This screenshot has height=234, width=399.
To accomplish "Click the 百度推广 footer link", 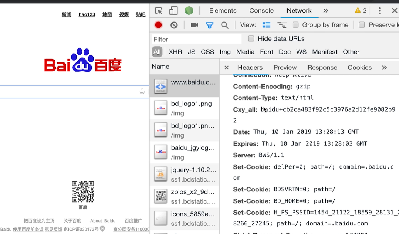I will pos(133,221).
